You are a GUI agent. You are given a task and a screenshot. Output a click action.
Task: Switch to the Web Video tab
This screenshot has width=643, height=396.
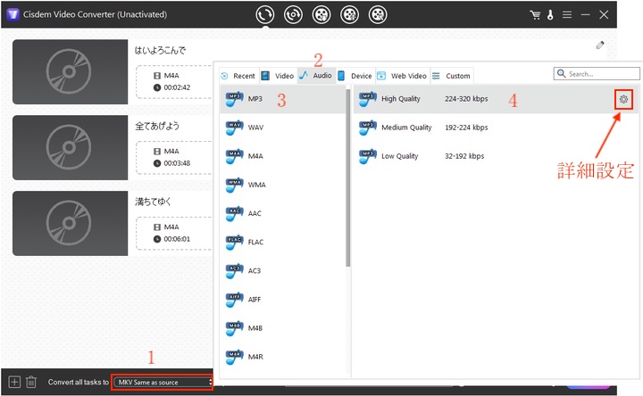point(402,76)
